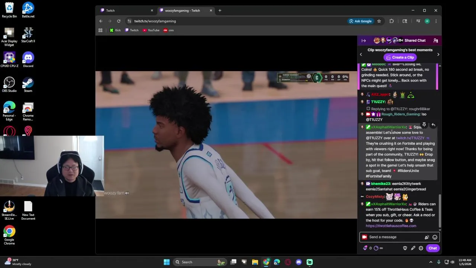Open the weather widget showing 36°F
Viewport: 476px width, 268px height.
[x=18, y=262]
